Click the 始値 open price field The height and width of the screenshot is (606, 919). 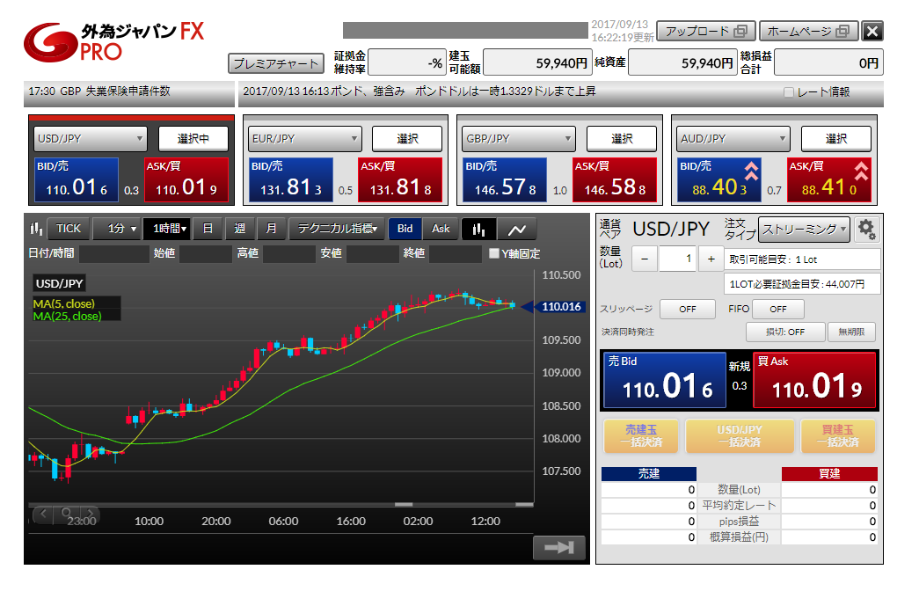(x=207, y=254)
